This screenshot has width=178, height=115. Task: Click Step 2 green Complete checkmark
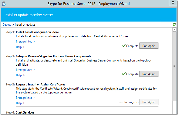(124, 74)
